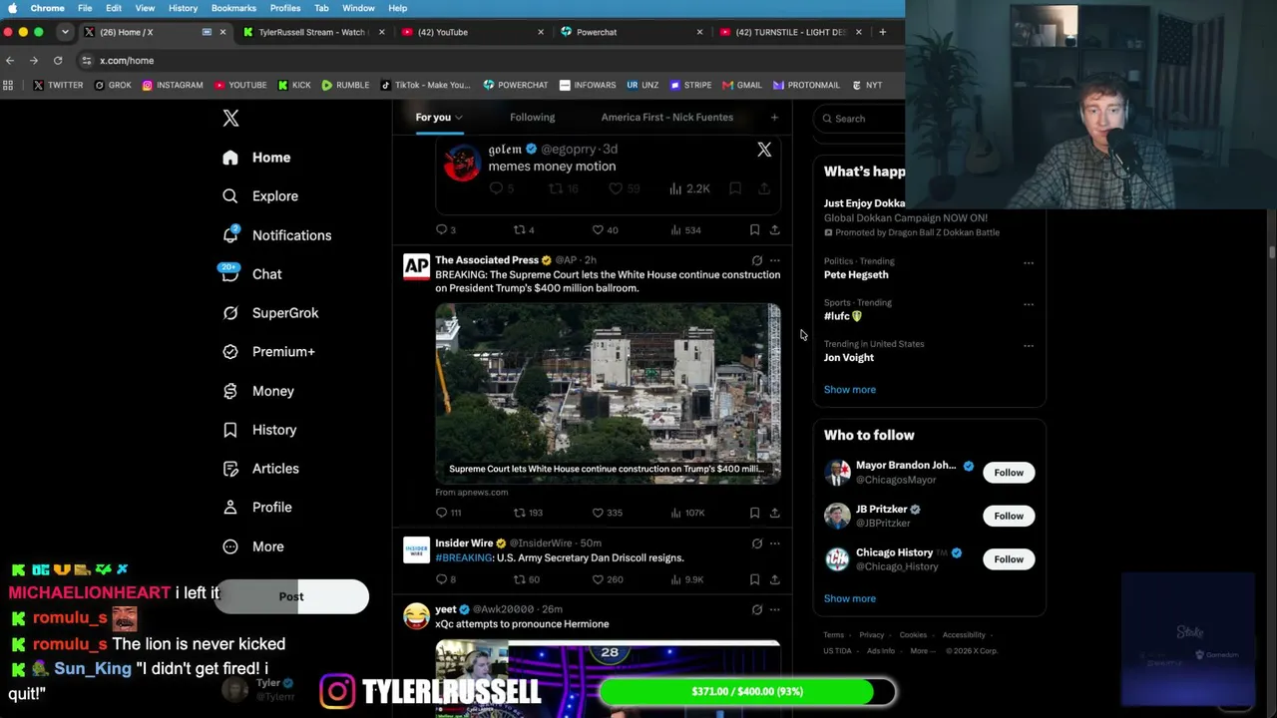Viewport: 1277px width, 718px height.
Task: Follow Chicago History
Action: (1009, 559)
